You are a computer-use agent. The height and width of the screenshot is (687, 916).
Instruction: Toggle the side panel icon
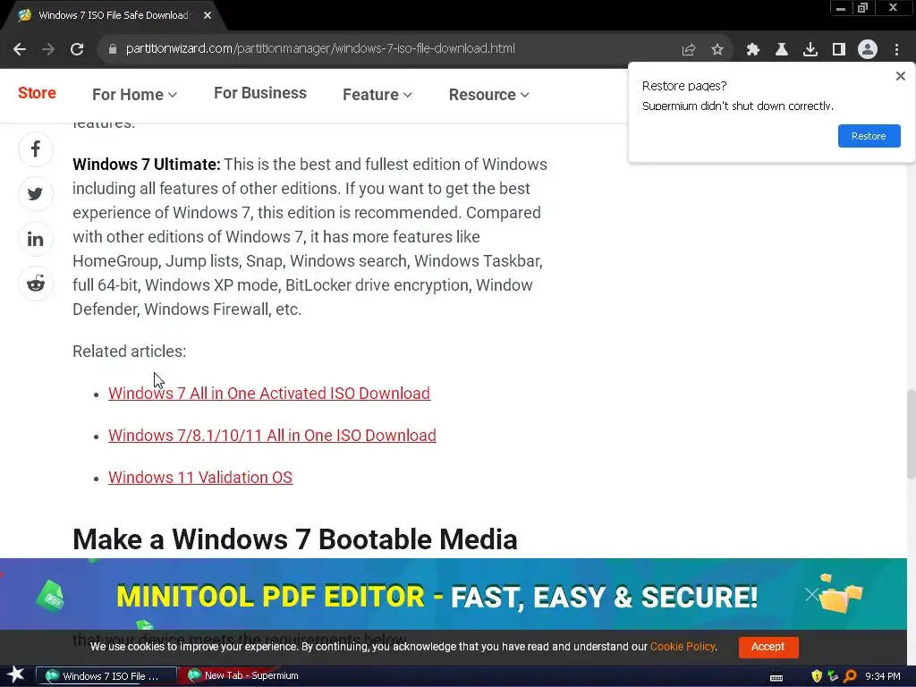pyautogui.click(x=839, y=49)
